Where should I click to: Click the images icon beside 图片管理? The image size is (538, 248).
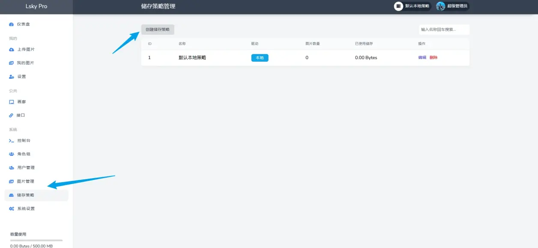12,182
